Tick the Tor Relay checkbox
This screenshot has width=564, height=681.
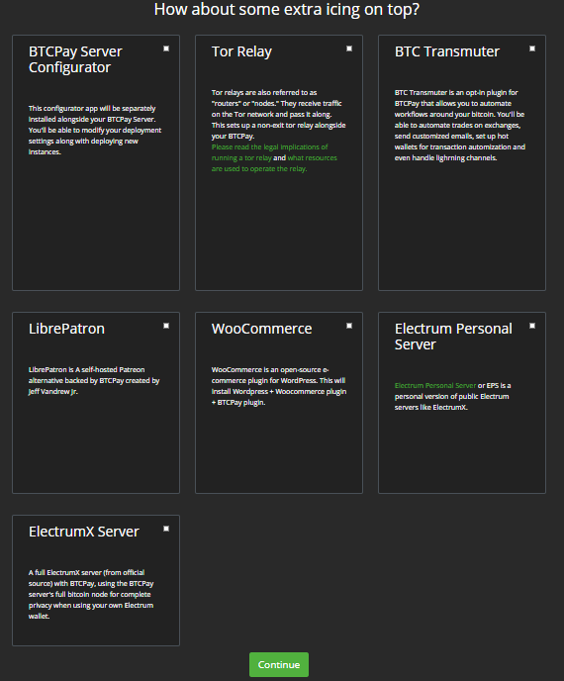point(349,49)
